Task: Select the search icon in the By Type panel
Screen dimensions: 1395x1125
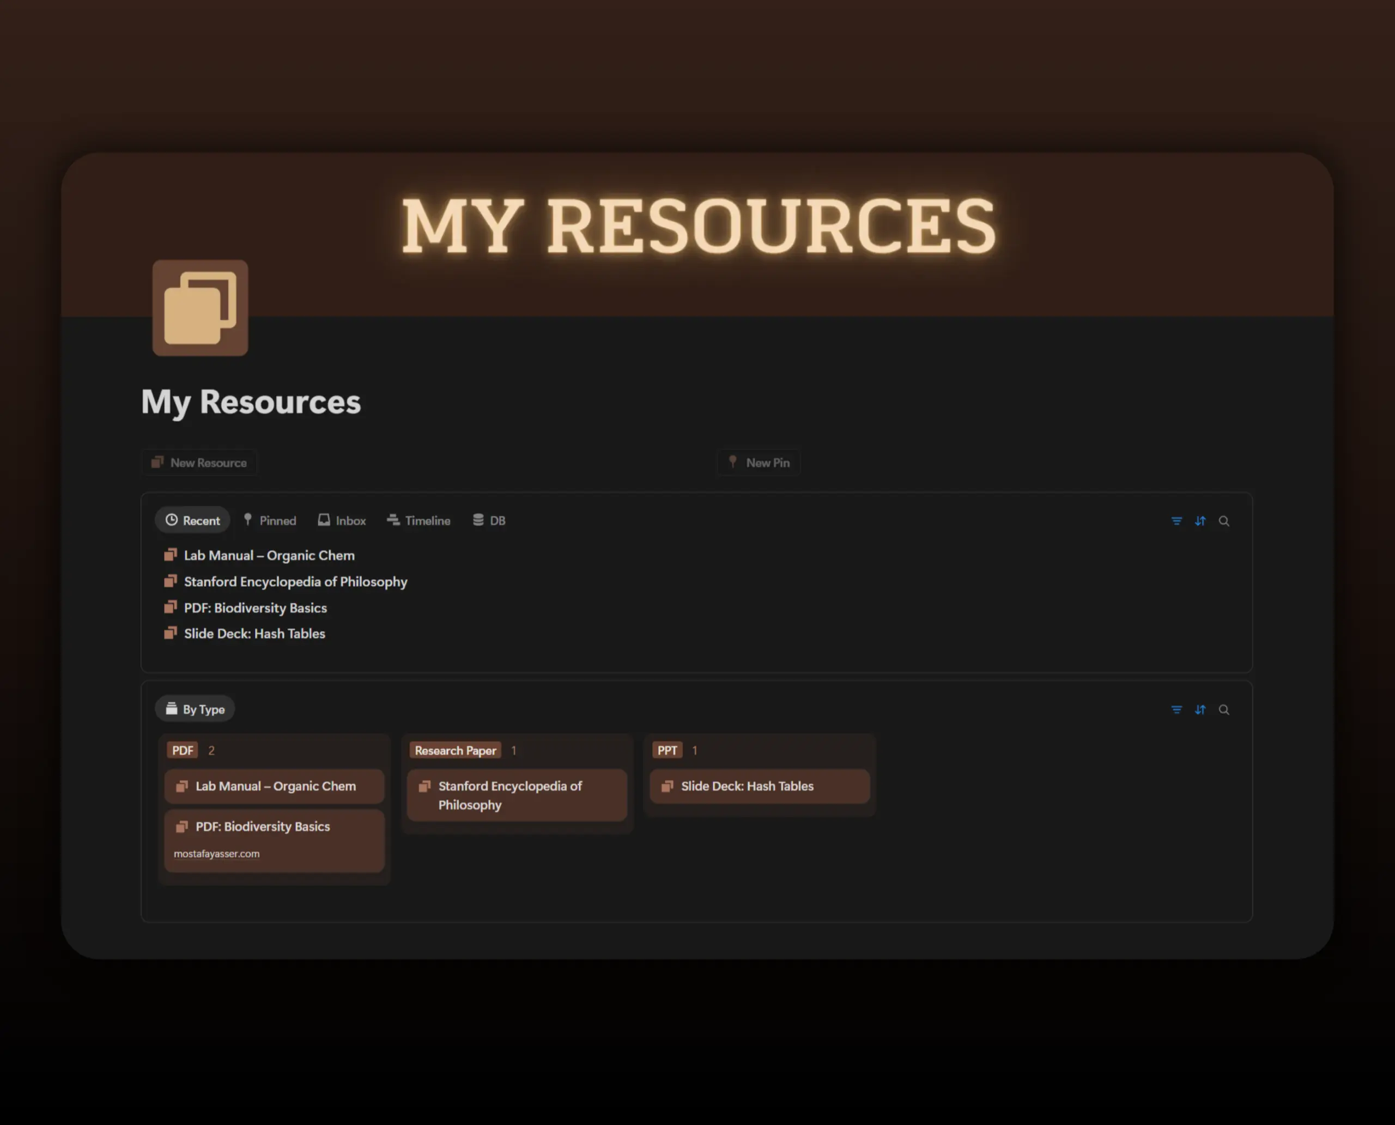Action: (x=1224, y=710)
